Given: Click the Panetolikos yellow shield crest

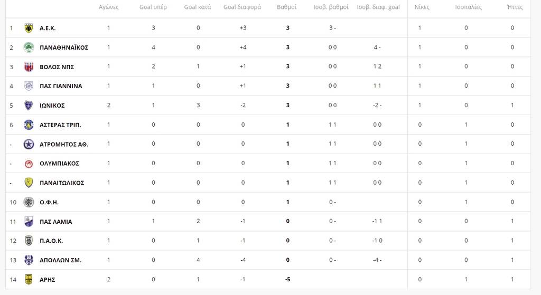Looking at the screenshot, I should [x=29, y=183].
